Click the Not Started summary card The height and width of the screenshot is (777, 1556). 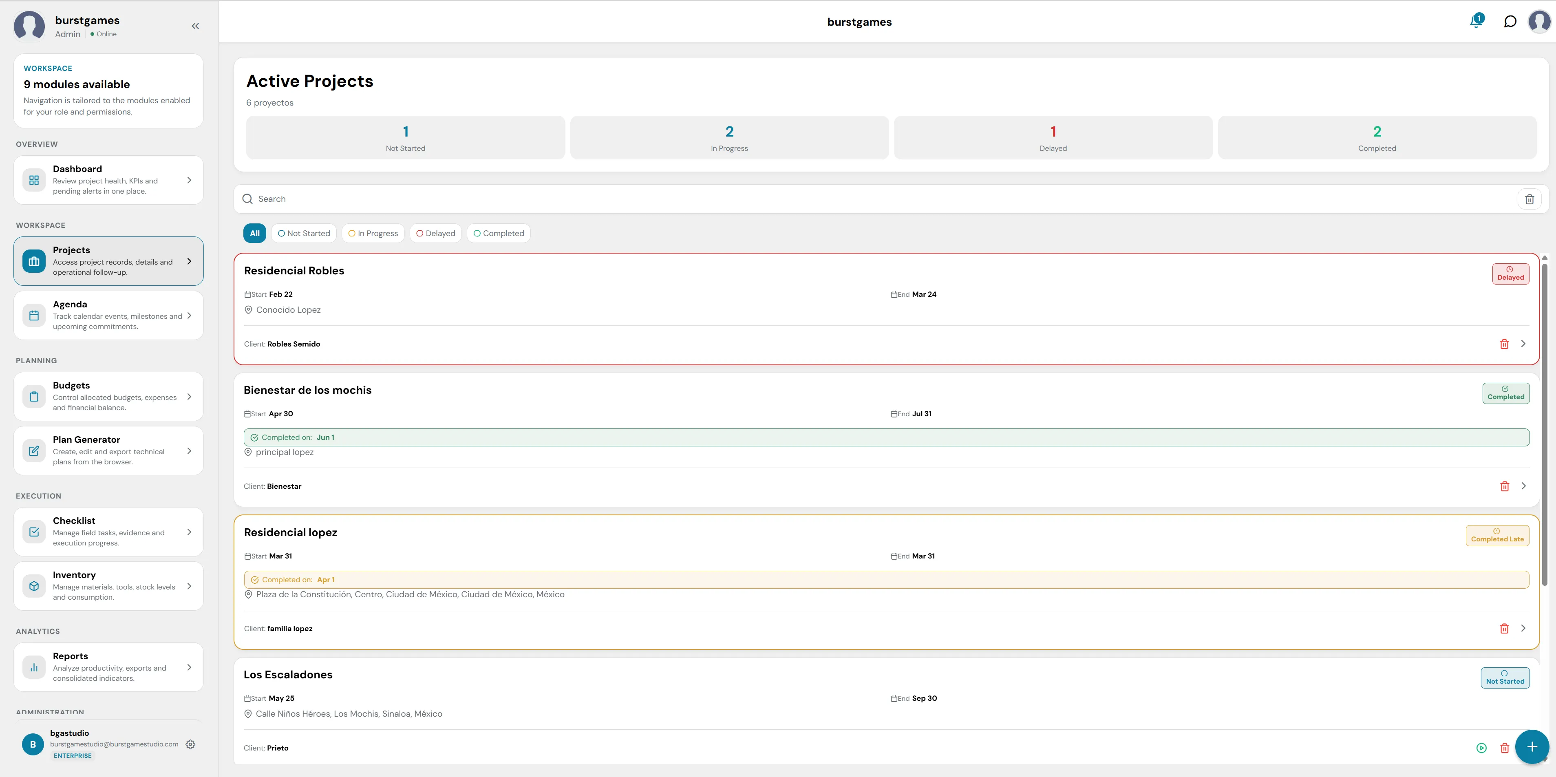(405, 138)
